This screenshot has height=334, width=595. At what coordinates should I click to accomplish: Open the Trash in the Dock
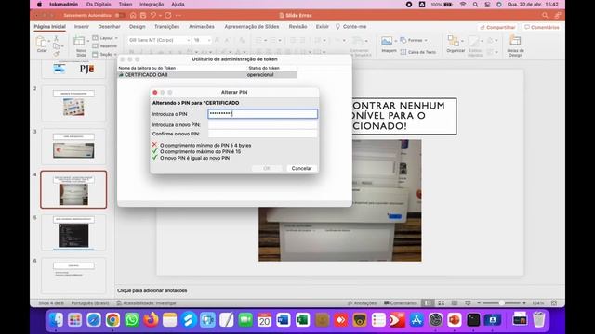point(539,320)
